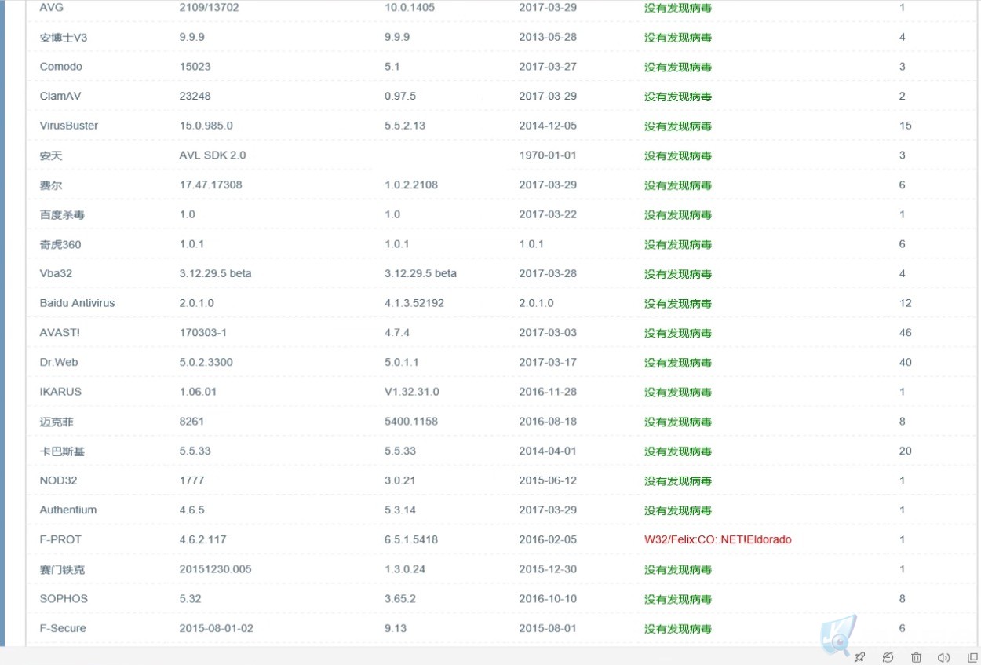Select the Authentium engine name
Image resolution: width=981 pixels, height=665 pixels.
click(68, 510)
